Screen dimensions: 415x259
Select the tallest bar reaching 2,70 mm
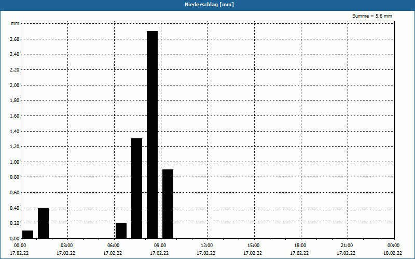152,135
